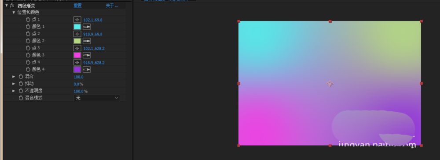Click the right-middle transform handle in preview
Screen dimensions: 440x160
tap(421, 83)
